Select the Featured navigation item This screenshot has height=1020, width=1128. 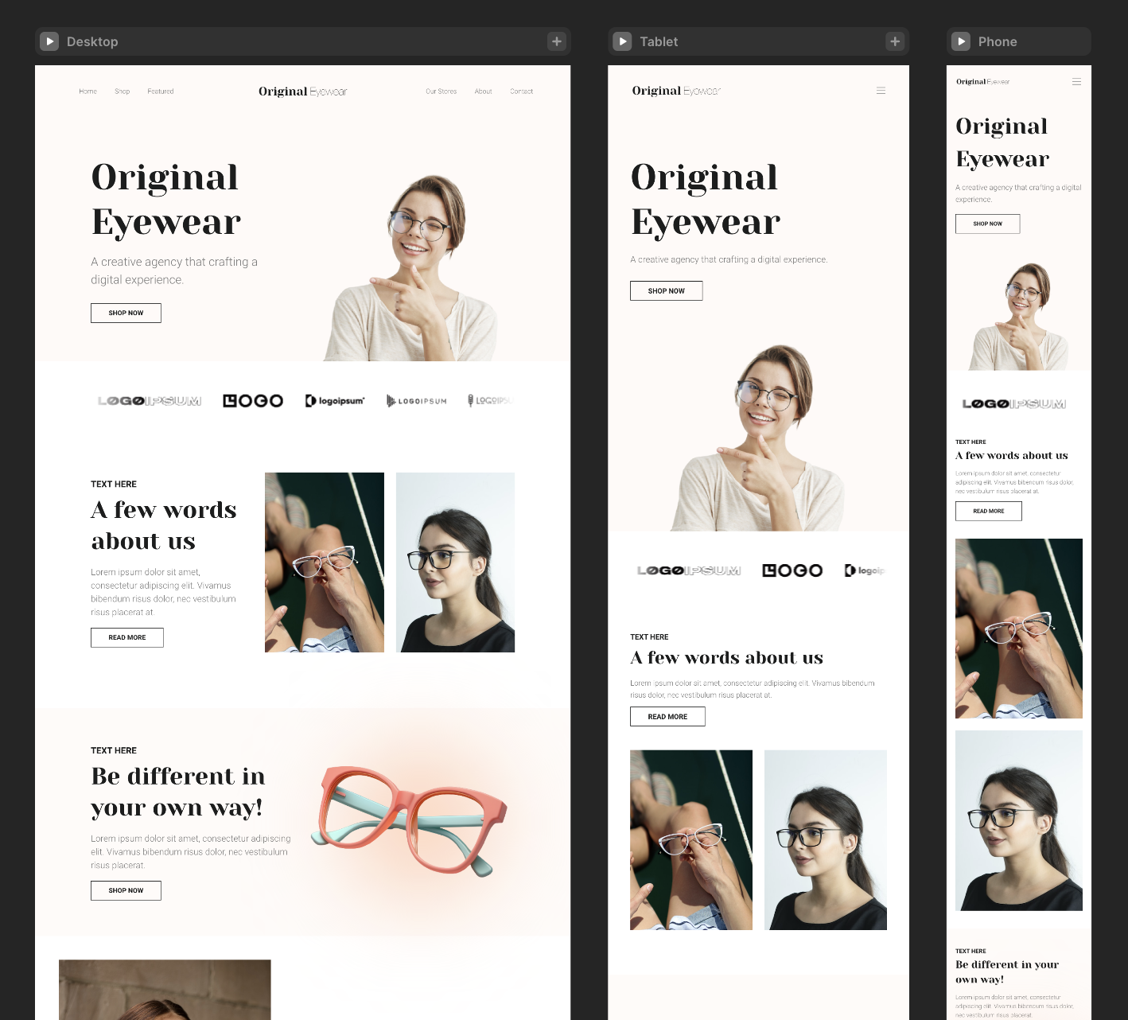[160, 91]
